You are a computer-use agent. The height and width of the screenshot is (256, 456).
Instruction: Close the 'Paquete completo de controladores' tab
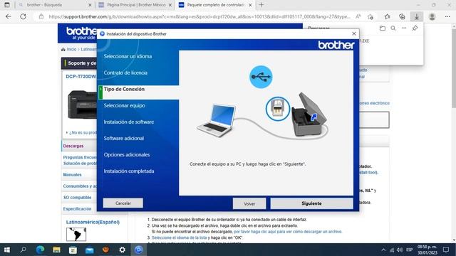click(x=250, y=5)
